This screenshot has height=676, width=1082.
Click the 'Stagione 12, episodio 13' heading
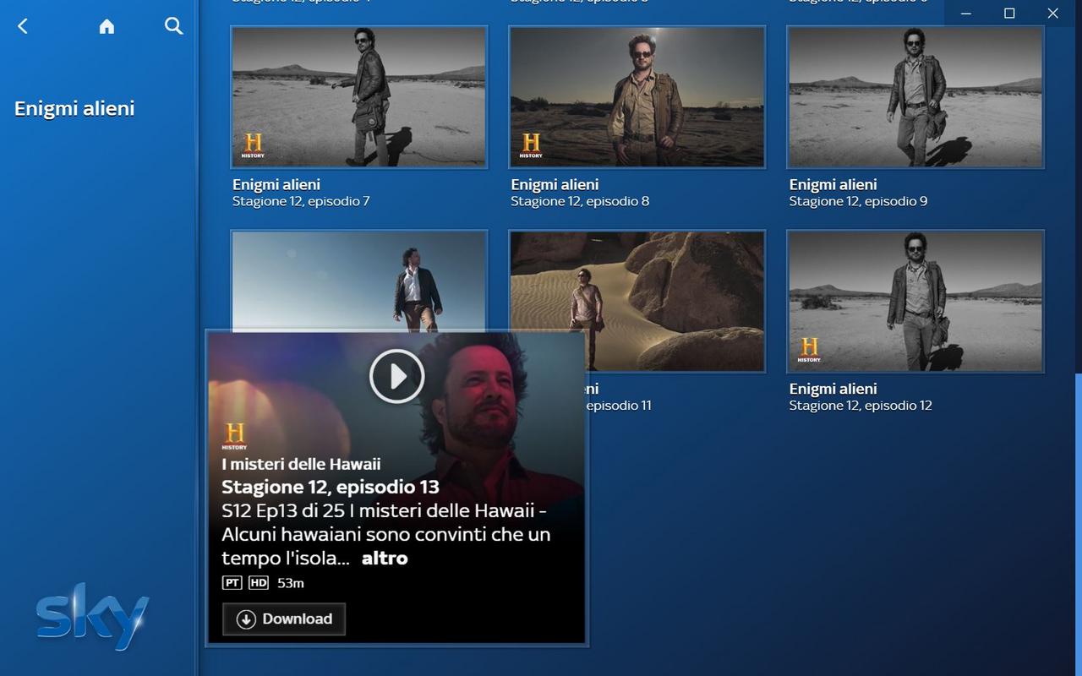pos(331,487)
